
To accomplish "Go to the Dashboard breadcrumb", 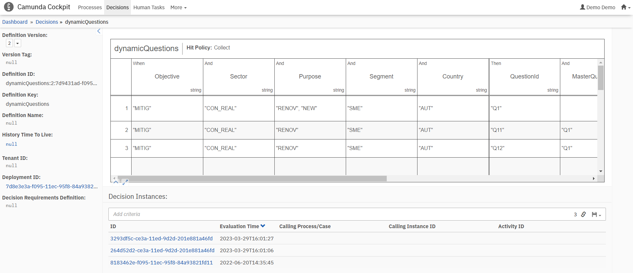I will pyautogui.click(x=15, y=22).
